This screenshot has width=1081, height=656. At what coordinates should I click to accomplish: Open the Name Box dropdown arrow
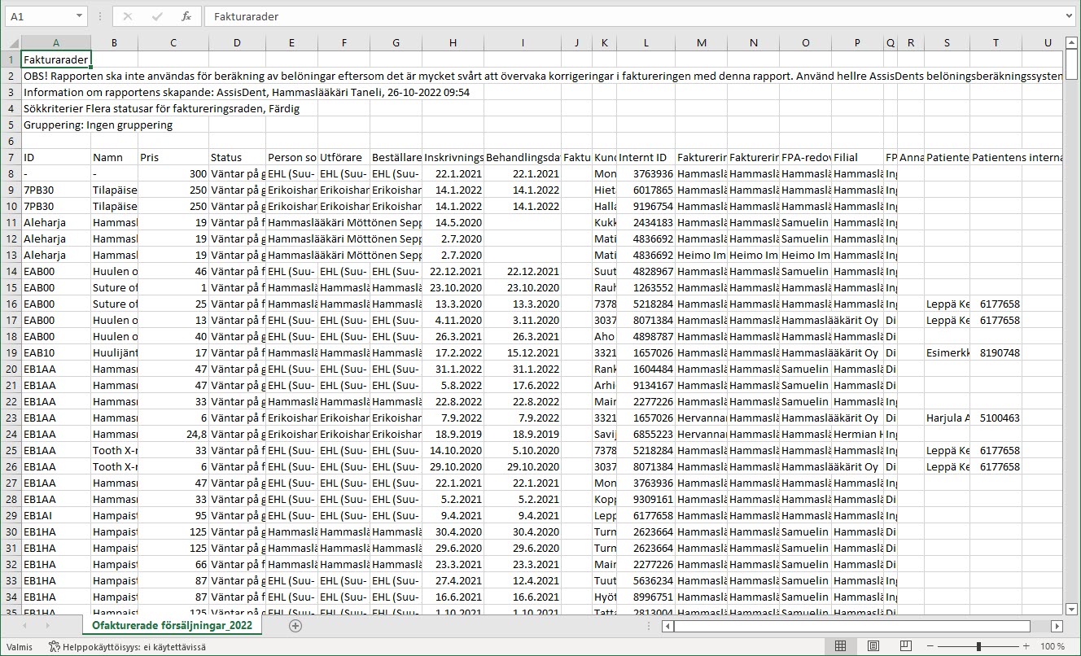[80, 16]
